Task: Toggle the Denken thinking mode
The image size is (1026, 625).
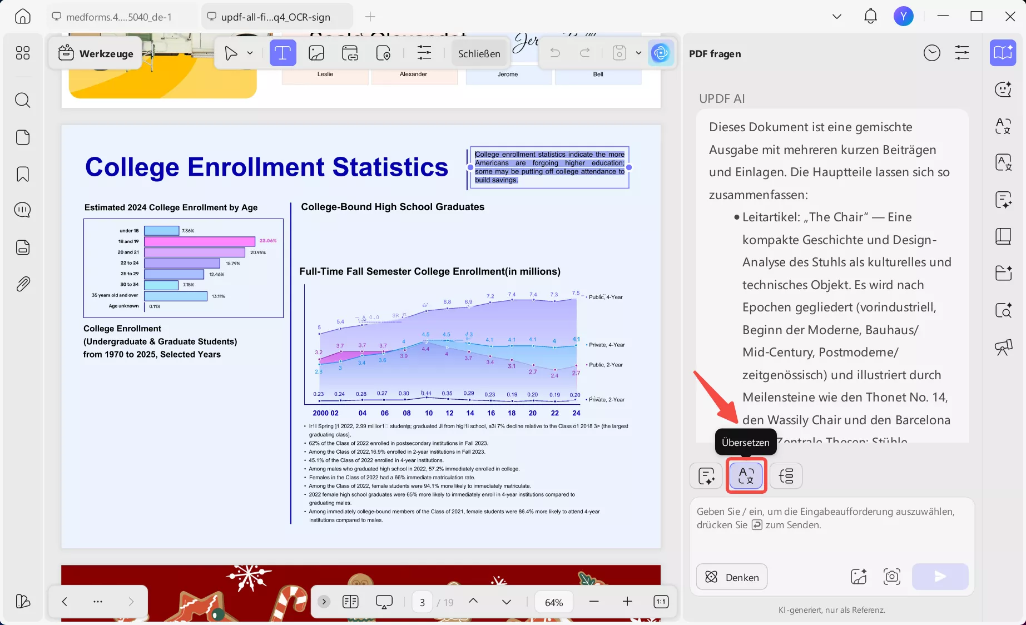Action: pyautogui.click(x=732, y=577)
